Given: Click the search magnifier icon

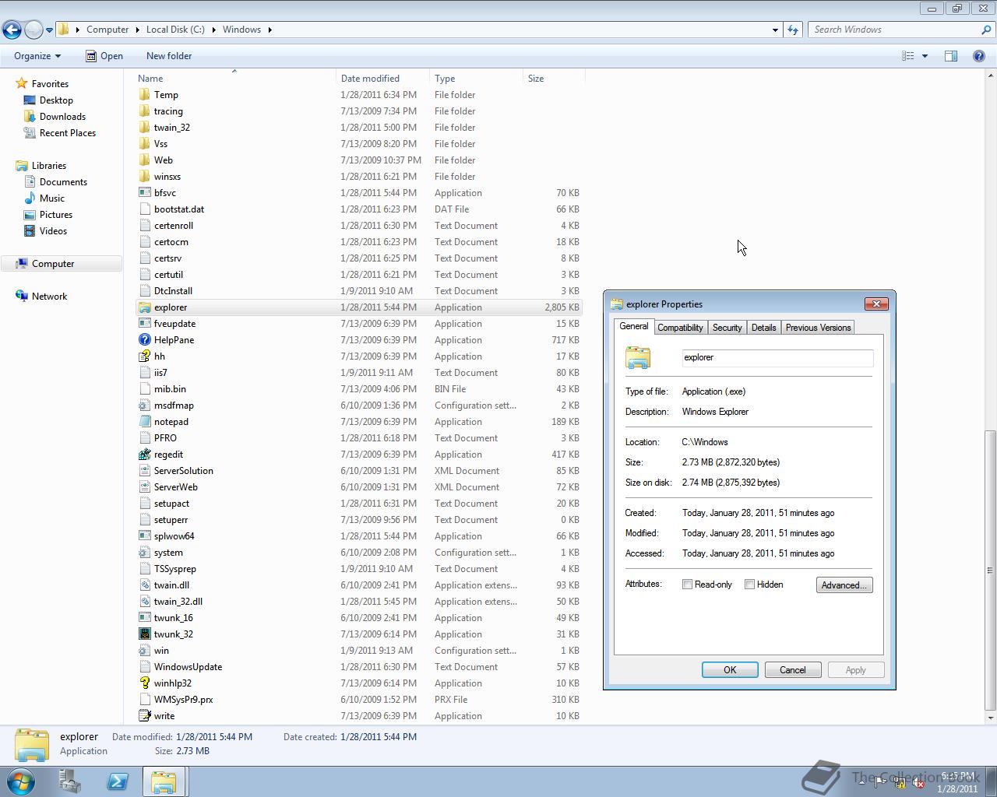Looking at the screenshot, I should click(986, 30).
